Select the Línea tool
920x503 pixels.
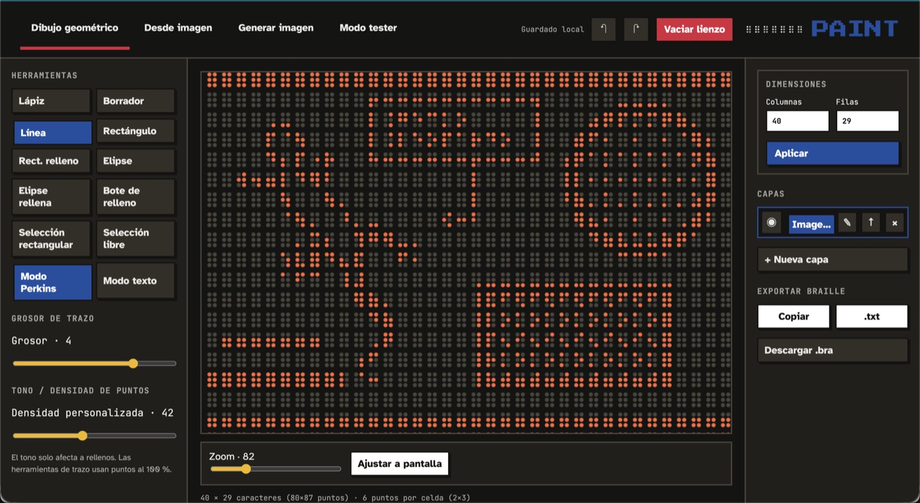pos(53,132)
